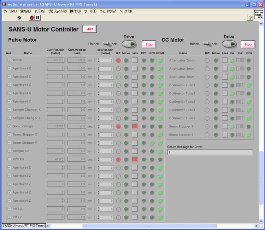This screenshot has width=265, height=230.
Task: Open the プロジェクト(P) menu
Action: [58, 11]
